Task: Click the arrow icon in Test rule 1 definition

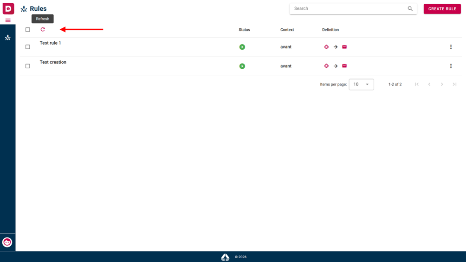Action: (x=336, y=47)
